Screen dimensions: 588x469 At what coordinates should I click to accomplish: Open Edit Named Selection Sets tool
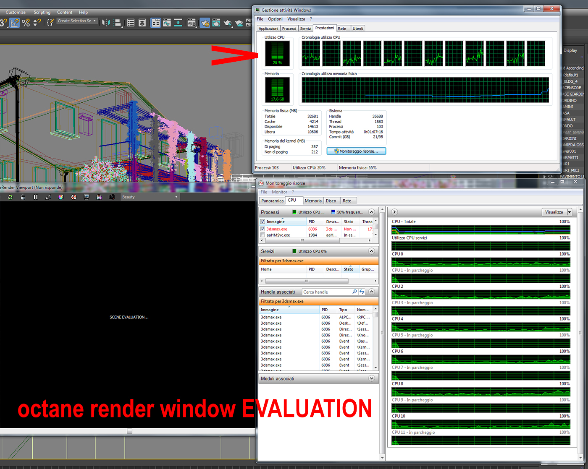[50, 23]
